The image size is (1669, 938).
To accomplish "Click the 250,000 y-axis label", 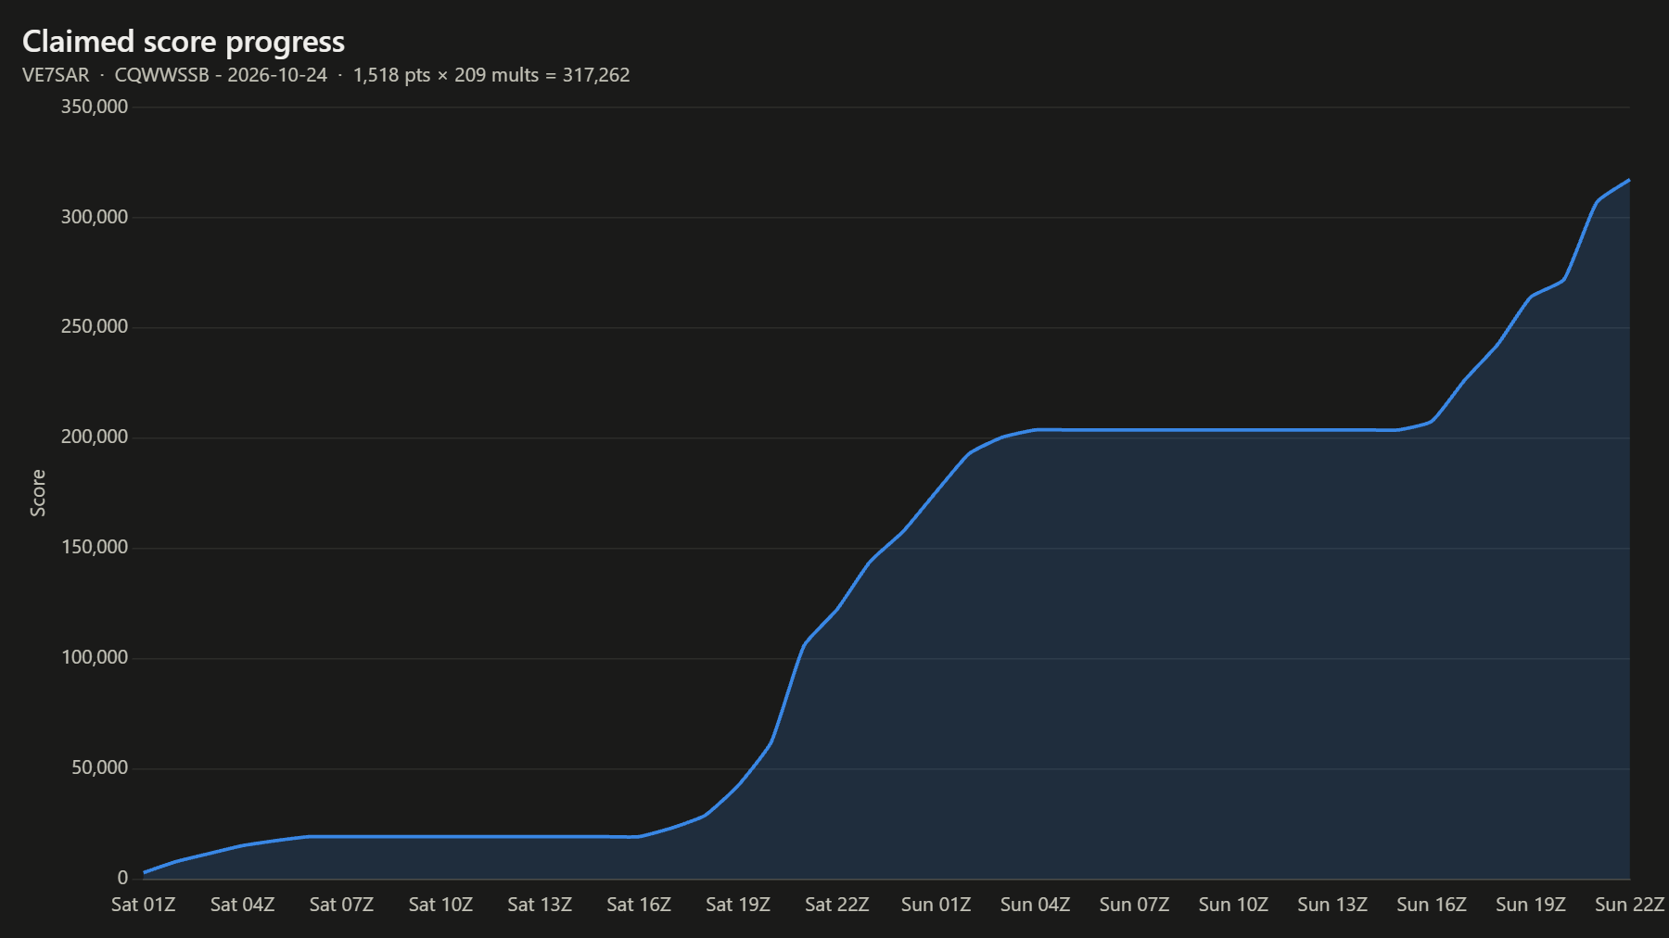I will [95, 327].
